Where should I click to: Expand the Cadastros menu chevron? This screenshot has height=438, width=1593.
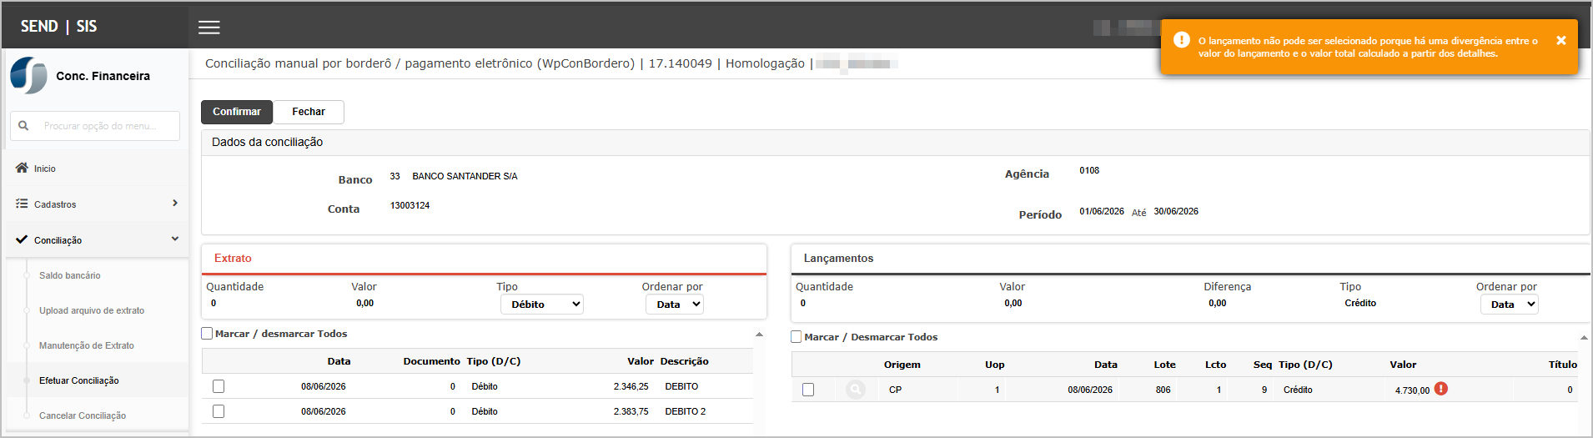coord(175,203)
